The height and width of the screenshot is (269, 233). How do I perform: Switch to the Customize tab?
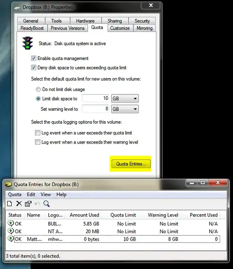click(x=120, y=28)
